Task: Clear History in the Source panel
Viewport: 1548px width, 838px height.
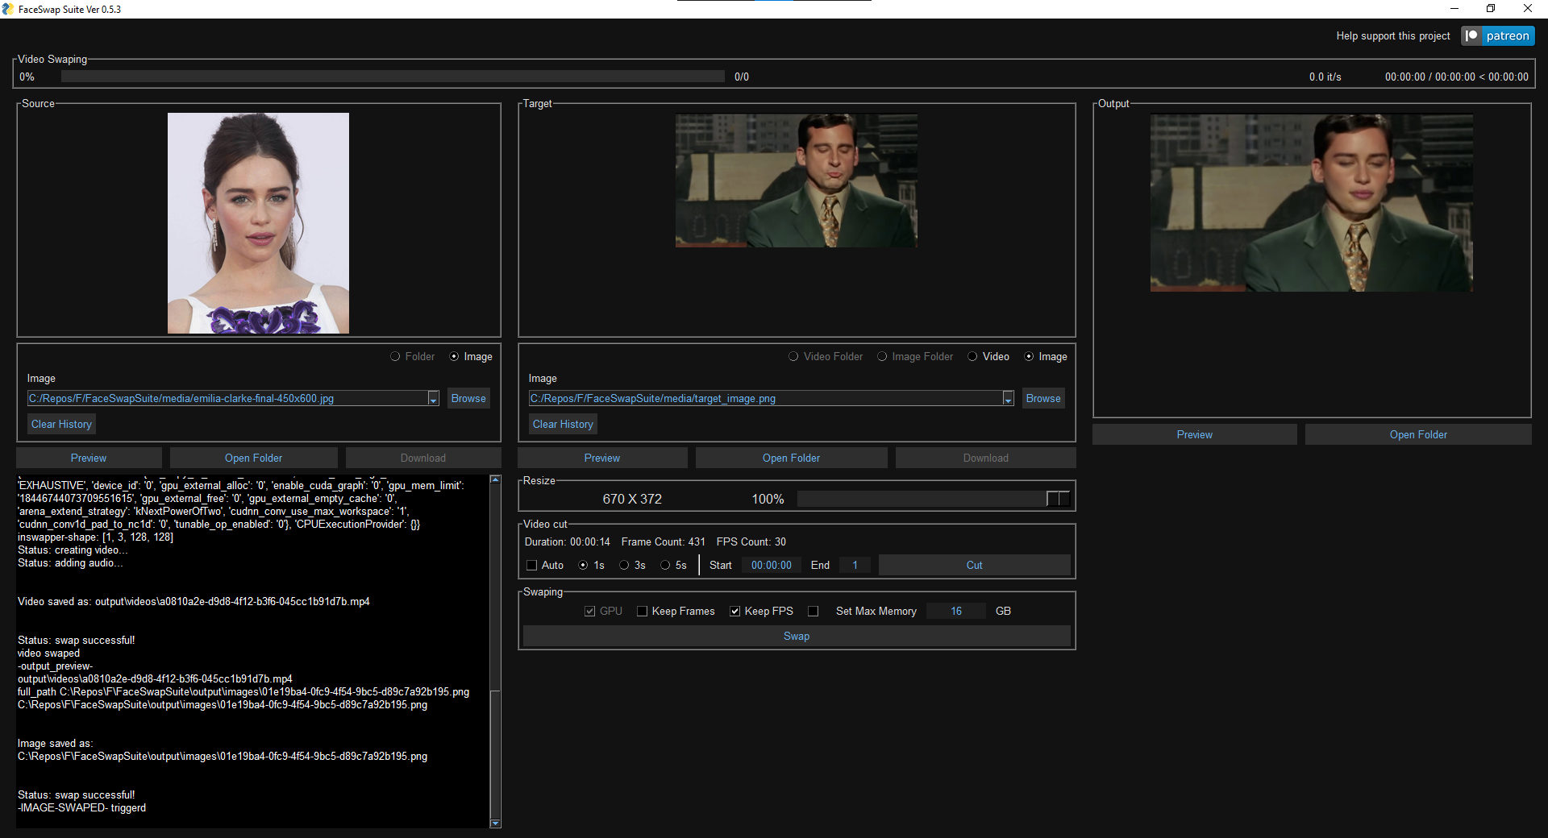Action: tap(61, 424)
